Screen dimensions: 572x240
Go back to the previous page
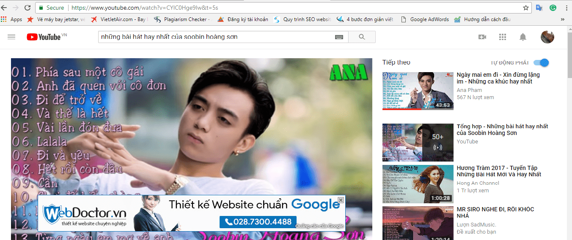coord(5,8)
